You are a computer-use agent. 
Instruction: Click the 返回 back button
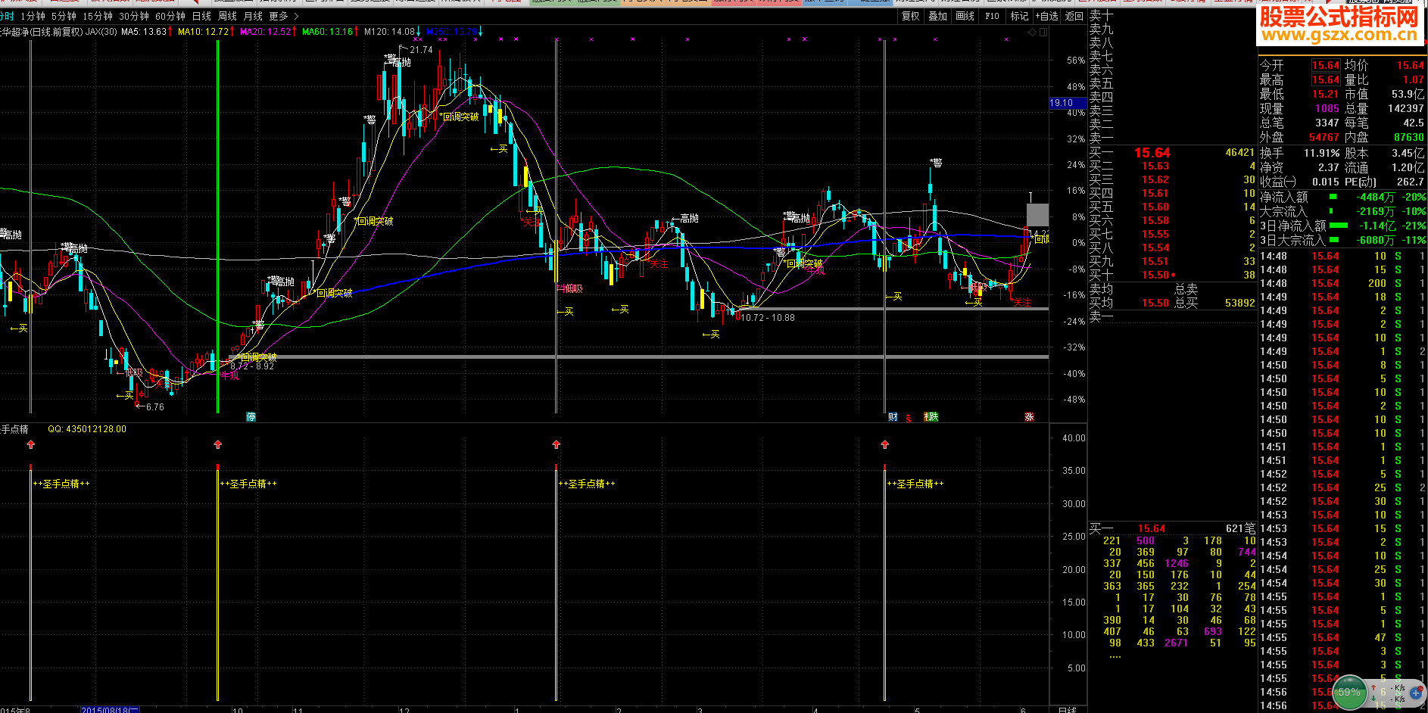(1074, 16)
